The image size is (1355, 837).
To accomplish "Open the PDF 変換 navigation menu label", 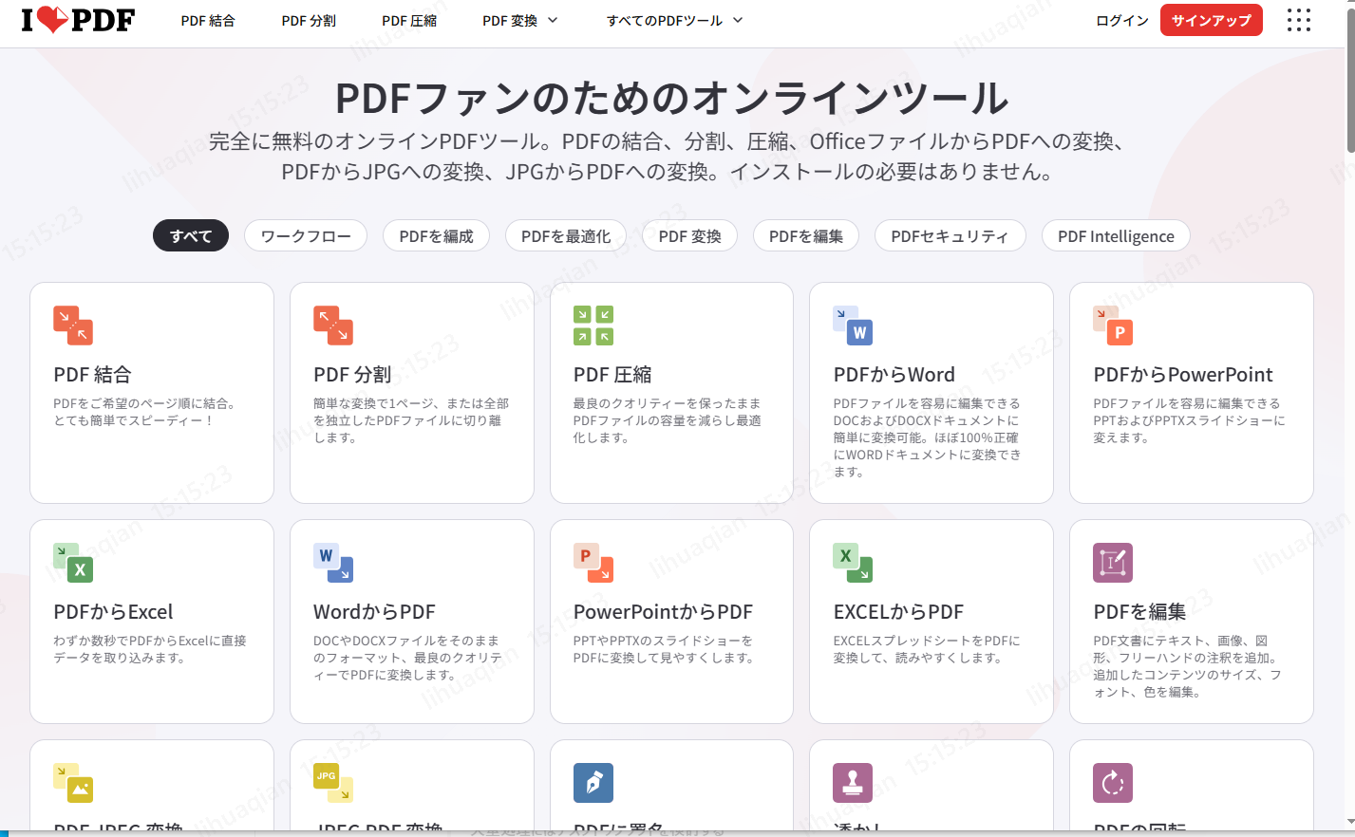I will point(510,20).
